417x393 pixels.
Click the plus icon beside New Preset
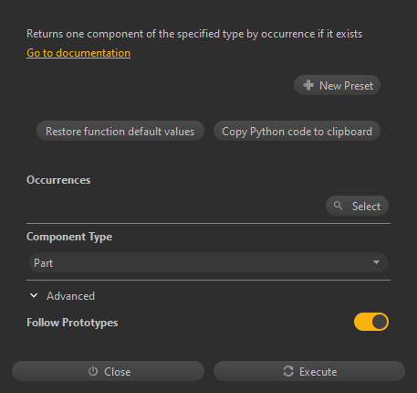click(308, 85)
